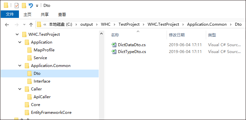This screenshot has width=246, height=120.
Task: Click the New Folder icon in title bar
Action: (x=24, y=6)
